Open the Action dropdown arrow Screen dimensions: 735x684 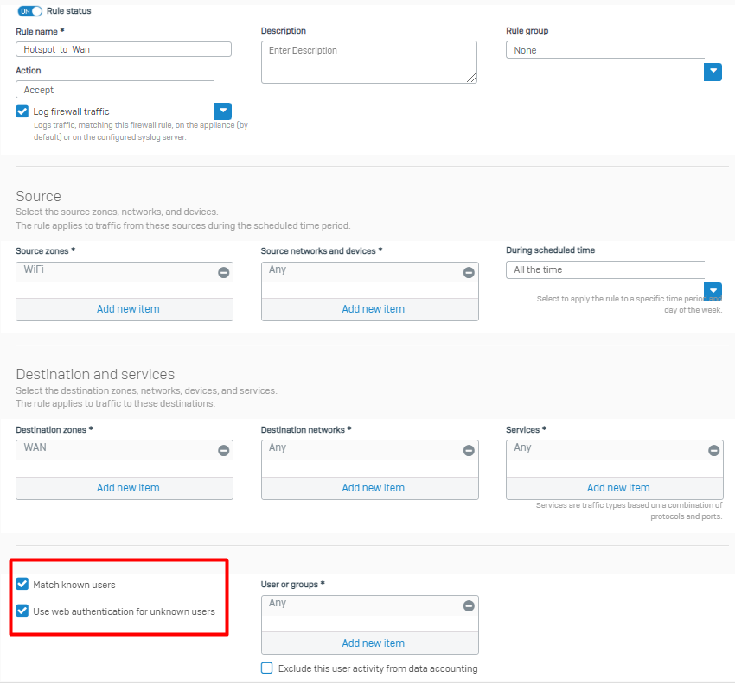point(222,111)
